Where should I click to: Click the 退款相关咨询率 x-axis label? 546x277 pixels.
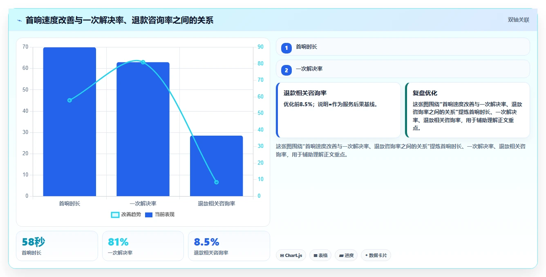click(x=216, y=203)
